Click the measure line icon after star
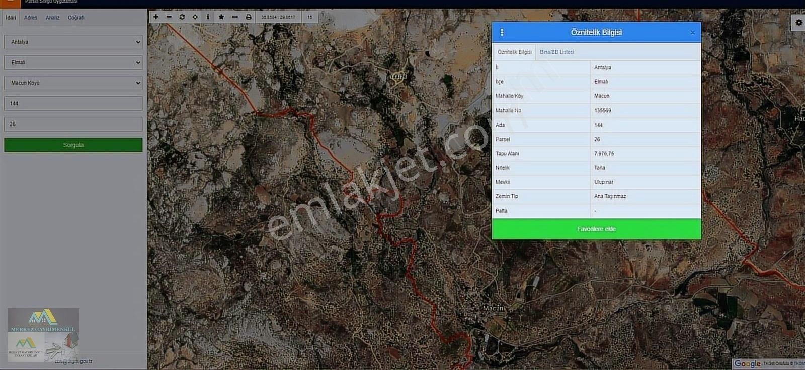 click(235, 17)
